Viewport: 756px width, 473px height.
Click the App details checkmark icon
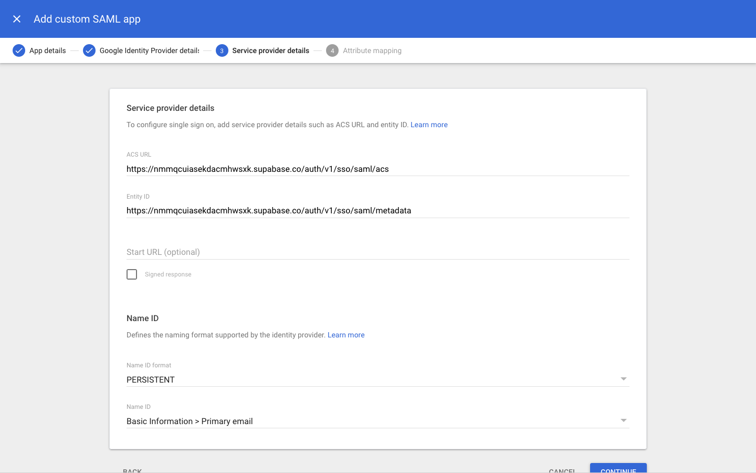(x=19, y=50)
